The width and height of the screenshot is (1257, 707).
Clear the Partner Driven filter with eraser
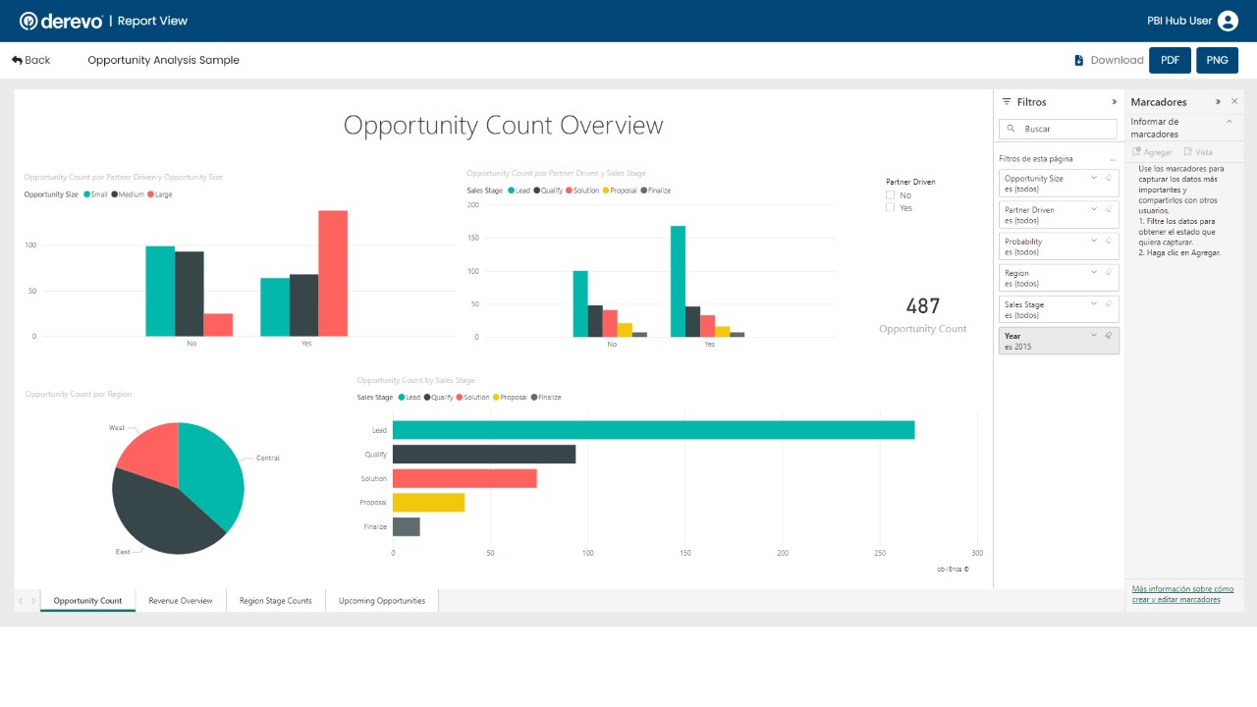[1109, 209]
